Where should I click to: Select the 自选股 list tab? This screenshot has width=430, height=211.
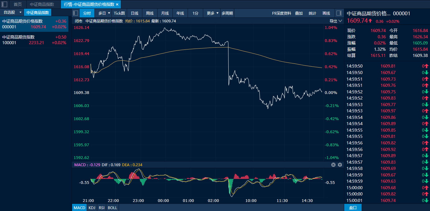9,12
